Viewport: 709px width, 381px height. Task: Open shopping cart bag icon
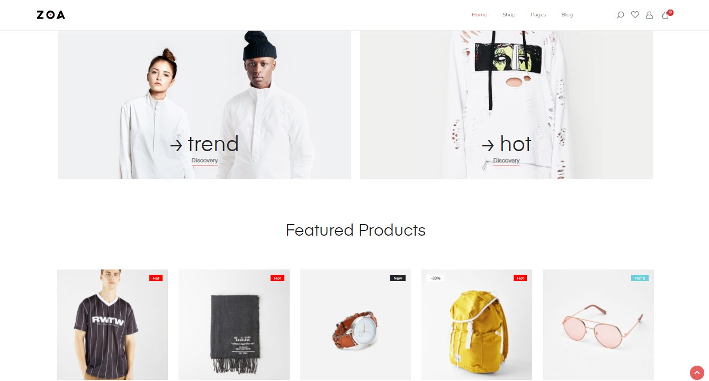(x=666, y=15)
